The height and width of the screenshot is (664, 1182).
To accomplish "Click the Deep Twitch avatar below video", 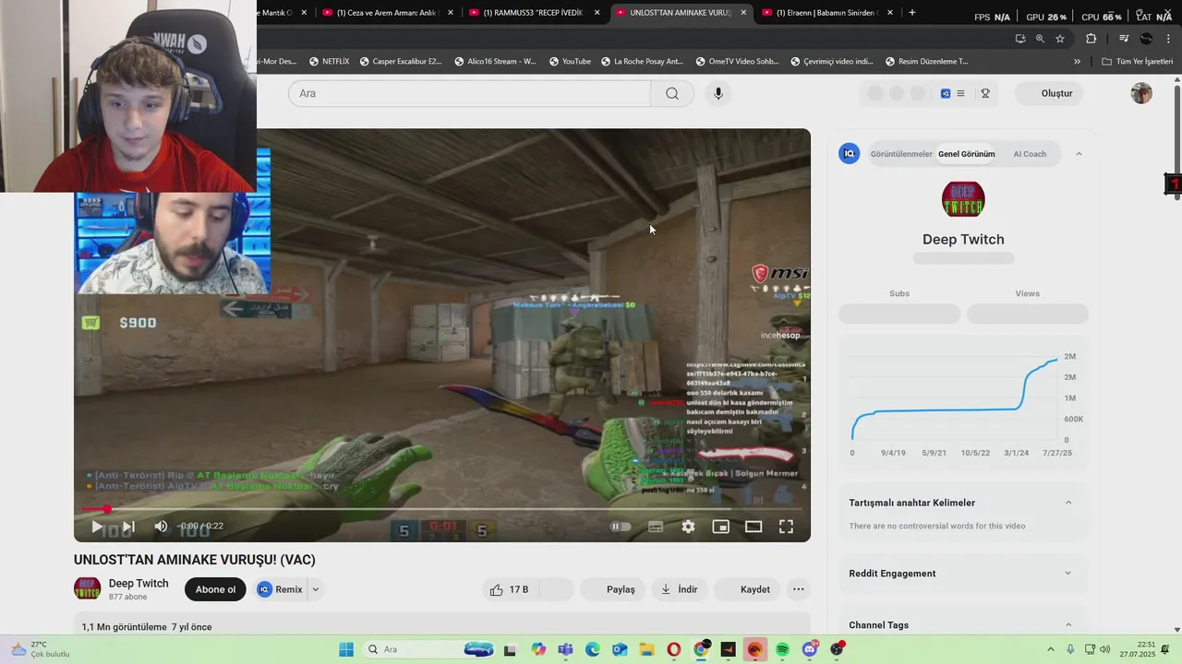I will pyautogui.click(x=87, y=588).
